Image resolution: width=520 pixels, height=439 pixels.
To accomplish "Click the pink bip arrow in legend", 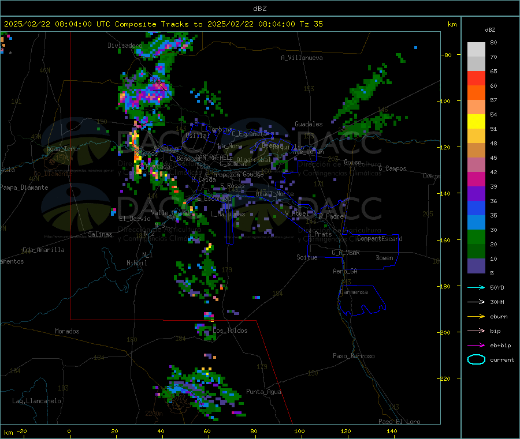I will 476,331.
